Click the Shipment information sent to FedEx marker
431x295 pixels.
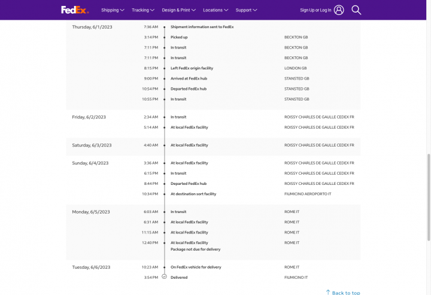(x=165, y=27)
